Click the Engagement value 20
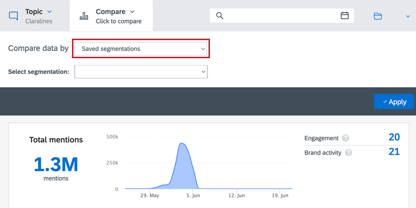Image resolution: width=416 pixels, height=208 pixels. (x=394, y=137)
